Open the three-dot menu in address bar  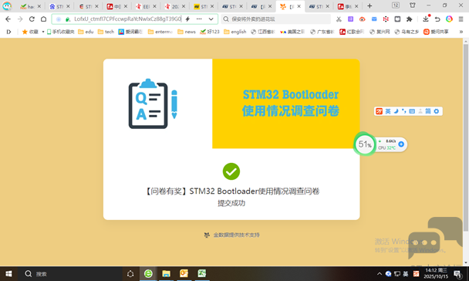[x=199, y=19]
